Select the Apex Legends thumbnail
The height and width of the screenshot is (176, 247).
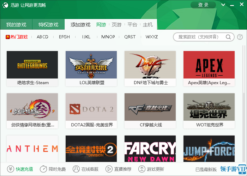[209, 65]
